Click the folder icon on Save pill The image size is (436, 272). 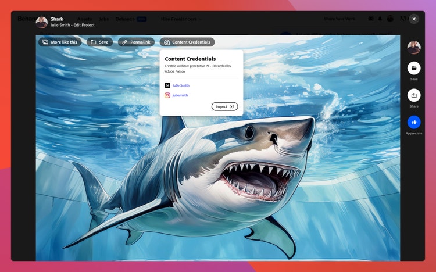tap(94, 42)
